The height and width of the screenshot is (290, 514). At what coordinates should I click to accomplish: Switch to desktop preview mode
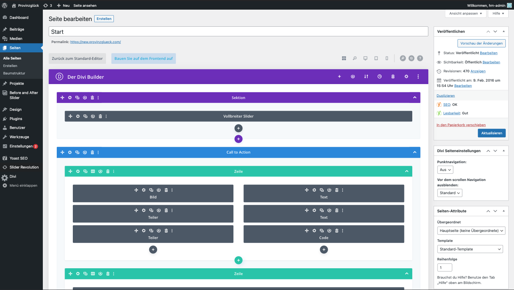pyautogui.click(x=365, y=58)
